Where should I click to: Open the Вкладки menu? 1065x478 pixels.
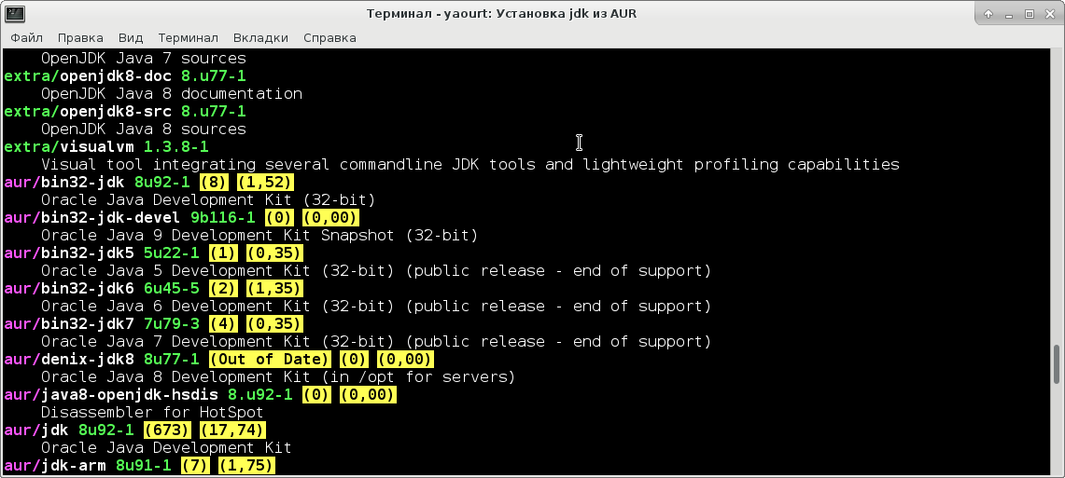tap(260, 38)
